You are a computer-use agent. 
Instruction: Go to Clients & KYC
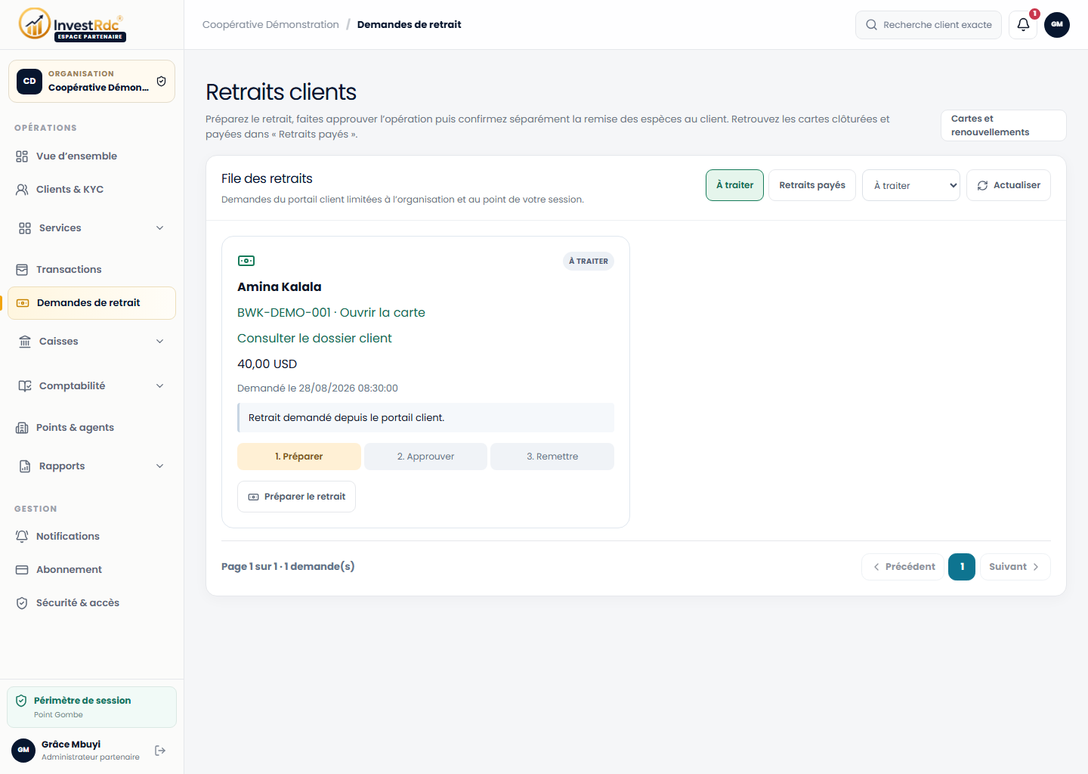pos(91,190)
